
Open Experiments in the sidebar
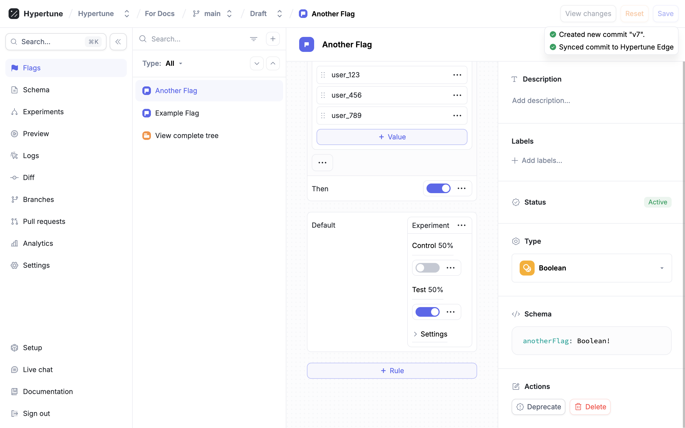point(43,112)
